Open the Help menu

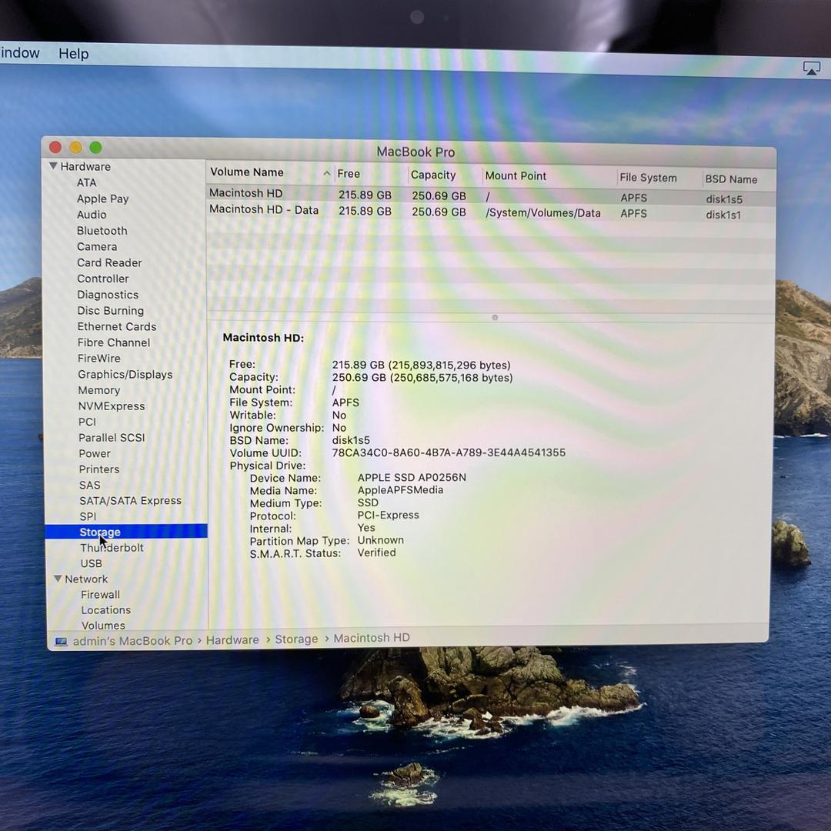[x=73, y=54]
